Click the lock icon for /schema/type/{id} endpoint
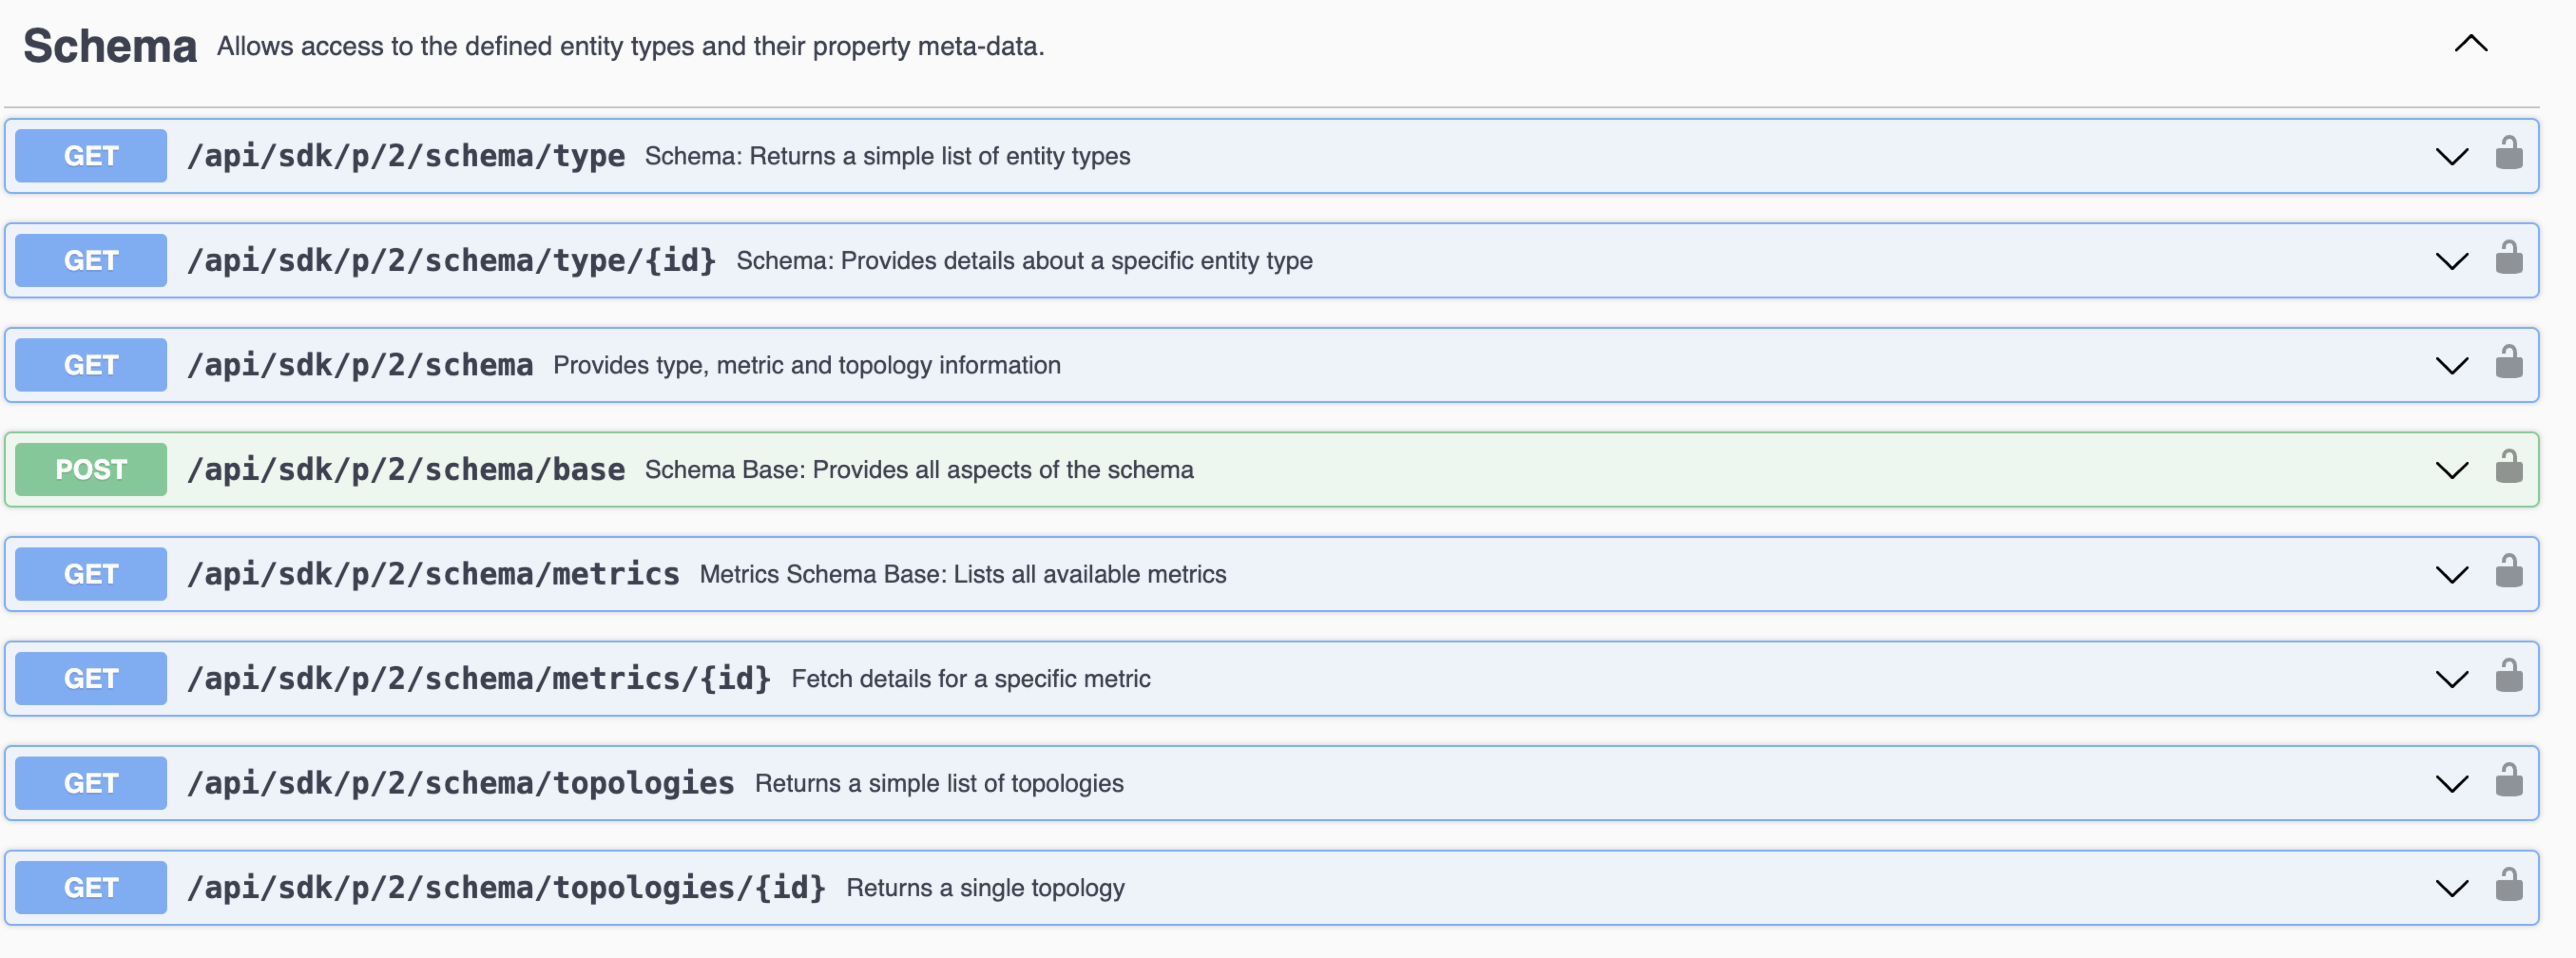This screenshot has height=958, width=2576. coord(2508,257)
